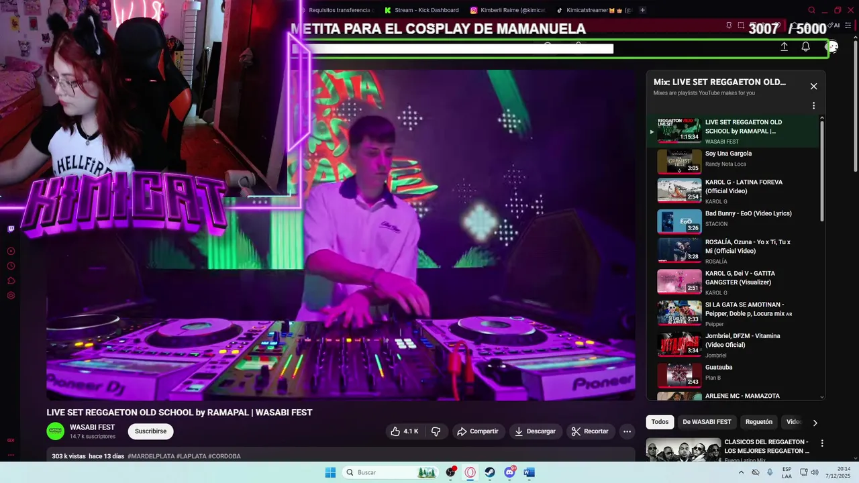Viewport: 859px width, 483px height.
Task: Play Jombriel, DFZM - Vitamina
Action: tap(733, 345)
